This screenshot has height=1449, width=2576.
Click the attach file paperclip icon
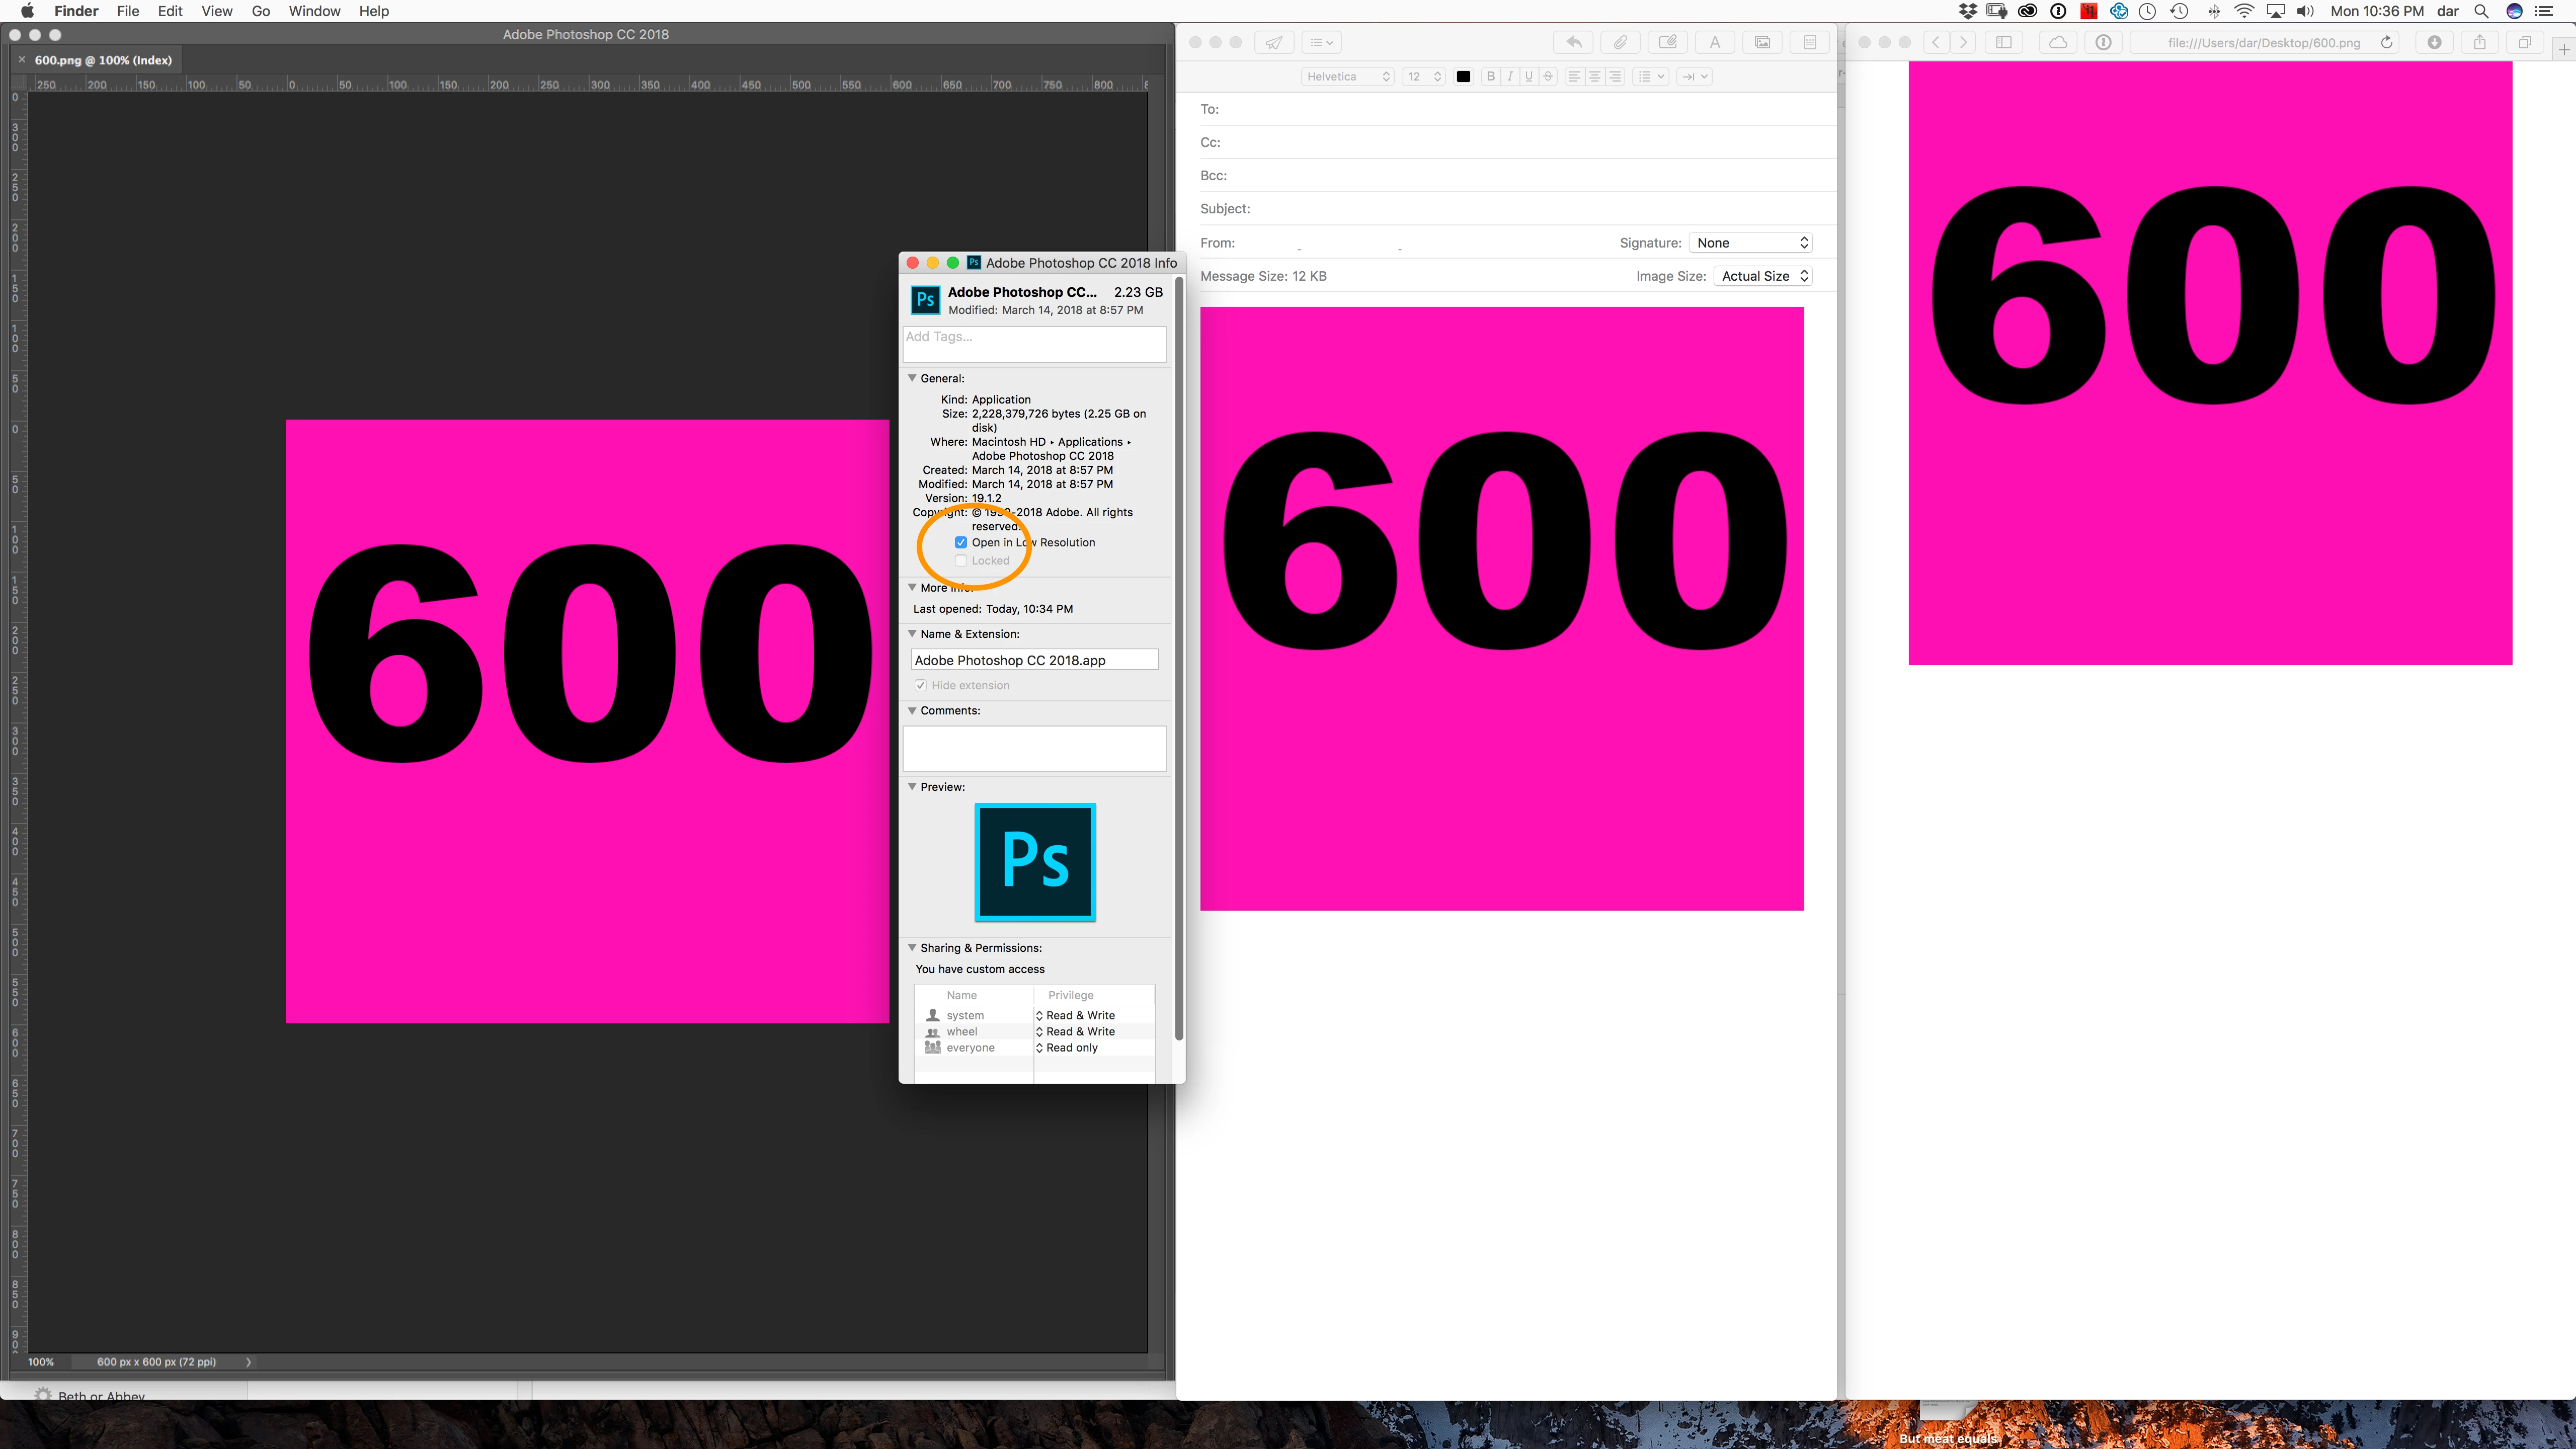[x=1620, y=42]
